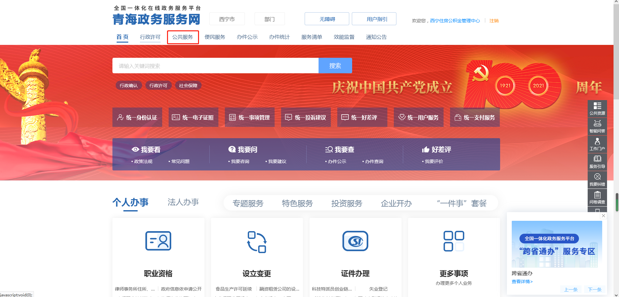Open the 西宁市 region selector
This screenshot has width=619, height=297.
pos(227,19)
